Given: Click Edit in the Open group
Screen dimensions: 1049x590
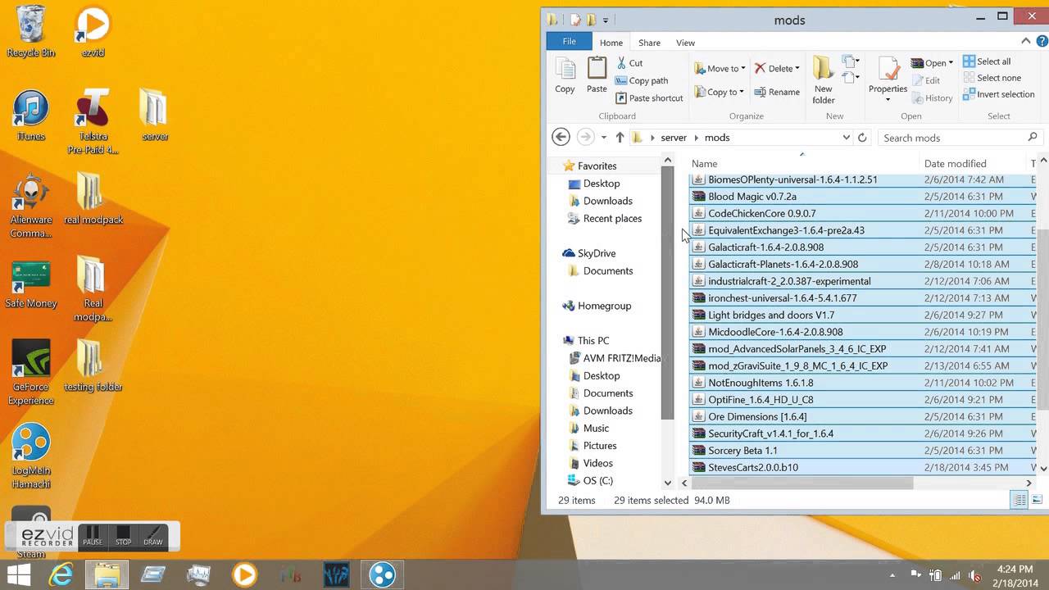Looking at the screenshot, I should click(x=925, y=80).
